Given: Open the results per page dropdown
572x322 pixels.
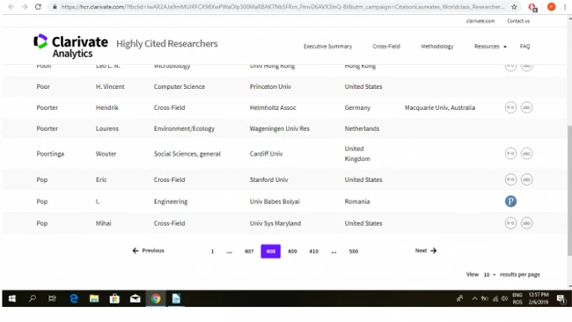Looking at the screenshot, I should coord(489,274).
